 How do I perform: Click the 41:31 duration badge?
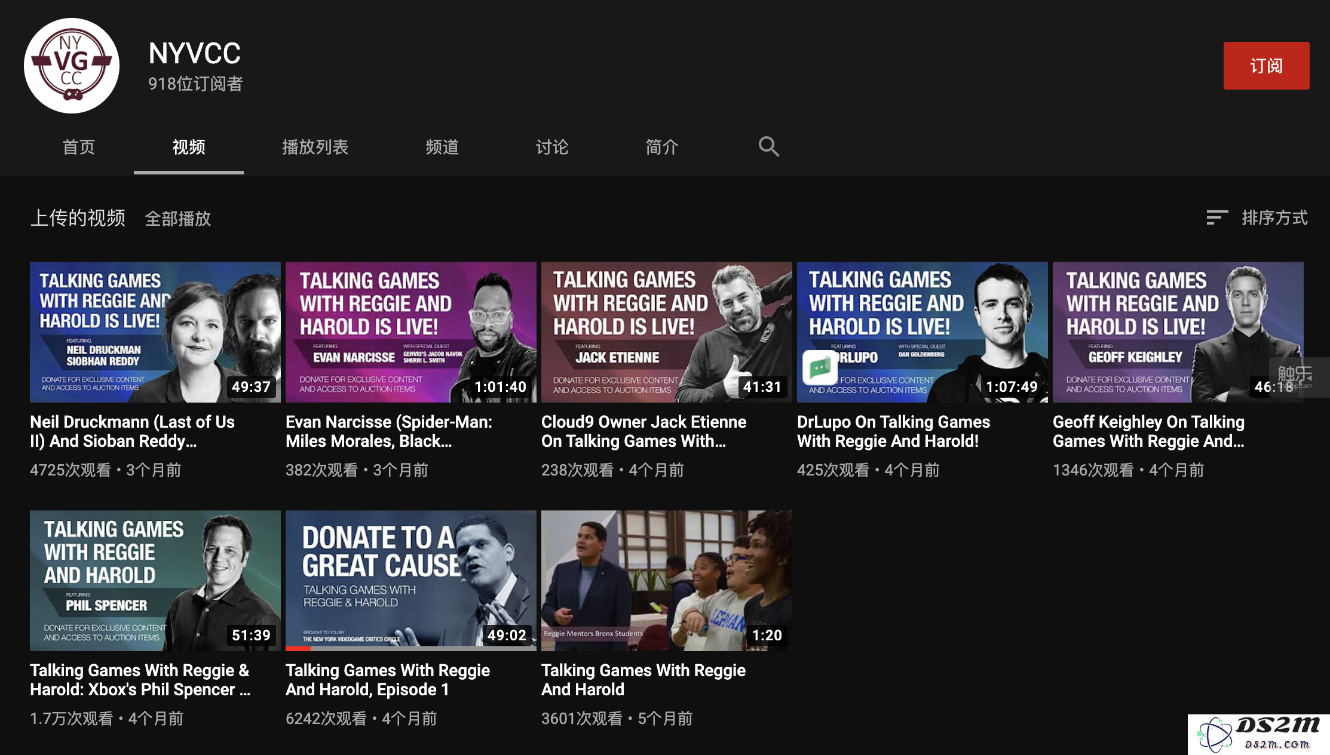762,386
